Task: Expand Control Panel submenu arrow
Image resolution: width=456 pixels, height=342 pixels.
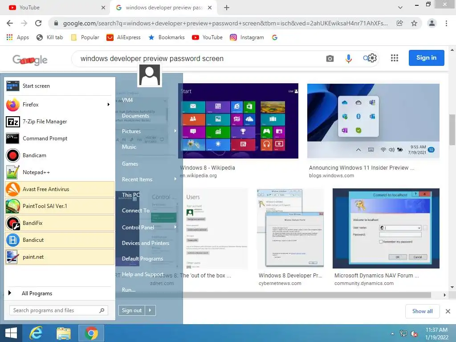Action: [175, 227]
